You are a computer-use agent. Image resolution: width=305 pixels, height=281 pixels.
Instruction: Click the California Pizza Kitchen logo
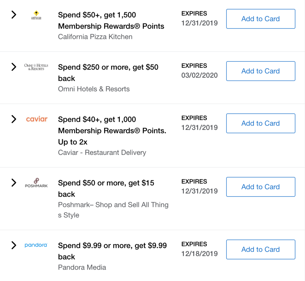click(36, 15)
